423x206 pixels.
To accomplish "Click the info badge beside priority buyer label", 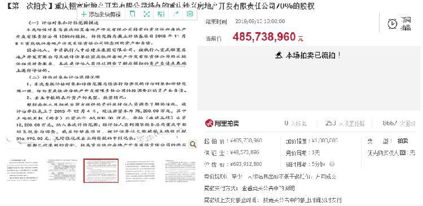I will pos(403,153).
